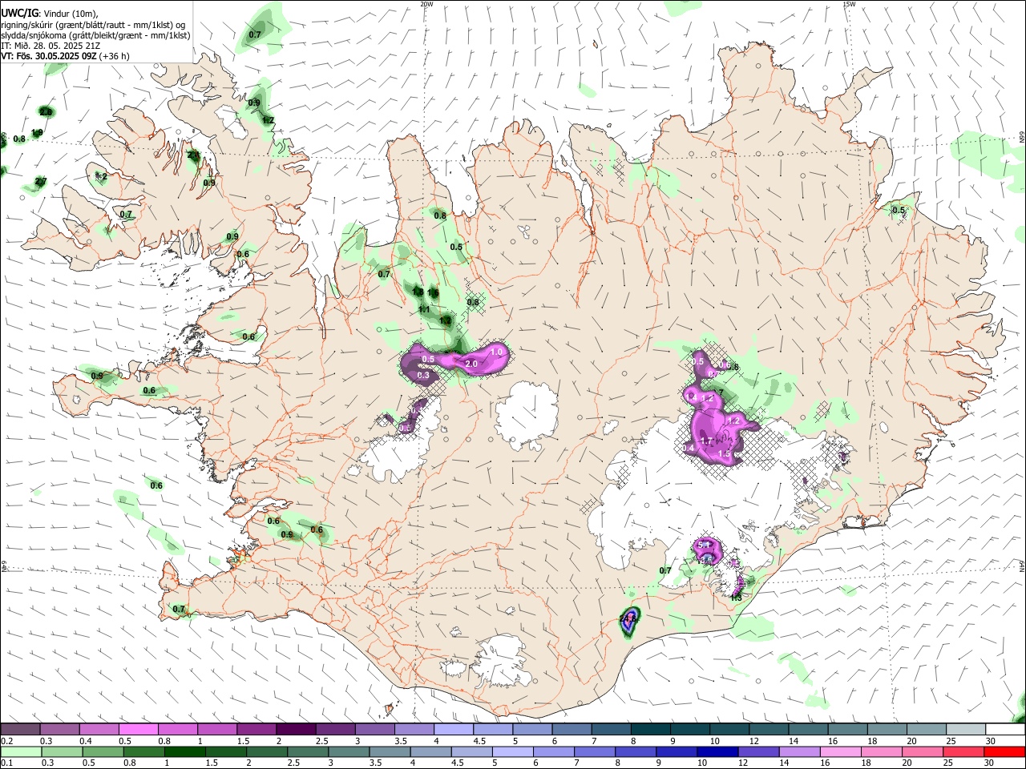Select the darkest green swatch labeled 1 in lower legend
This screenshot has height=769, width=1026.
[x=184, y=751]
